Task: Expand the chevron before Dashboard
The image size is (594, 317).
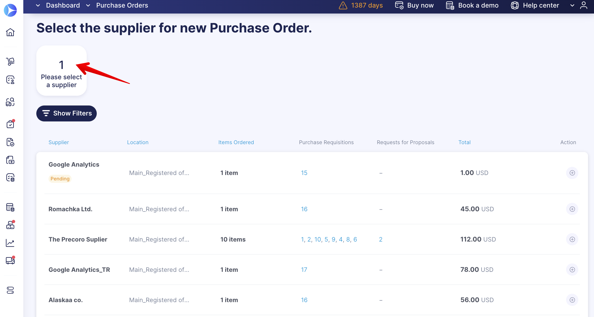Action: [x=38, y=5]
